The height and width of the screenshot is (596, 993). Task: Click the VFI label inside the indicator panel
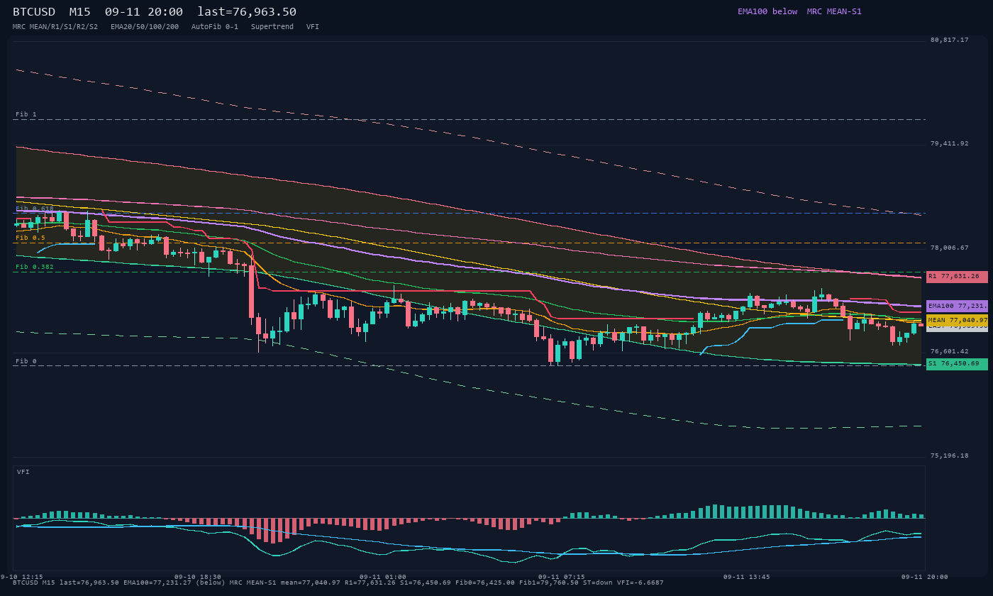[x=23, y=472]
